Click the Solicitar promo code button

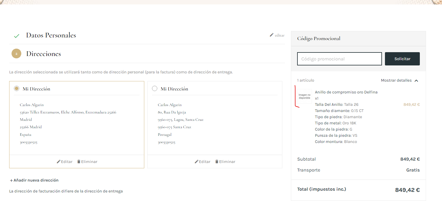click(x=402, y=59)
